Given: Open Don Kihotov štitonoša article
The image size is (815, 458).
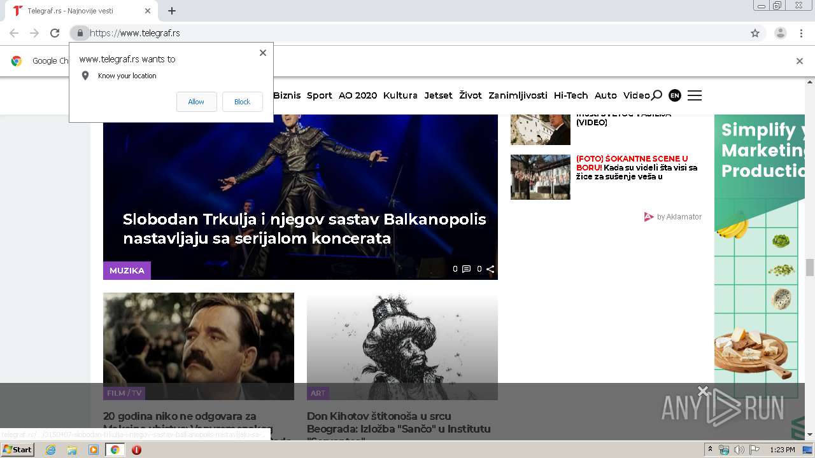Looking at the screenshot, I should tap(399, 428).
